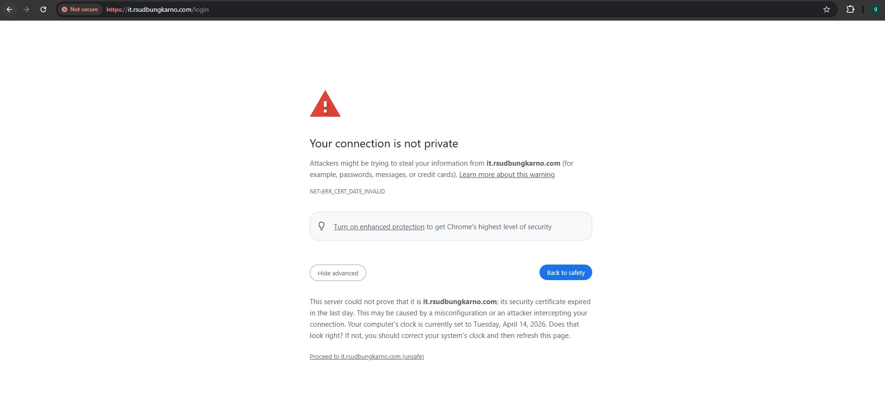Viewport: 885px width, 418px height.
Task: Focus the address bar URL field
Action: click(x=424, y=9)
